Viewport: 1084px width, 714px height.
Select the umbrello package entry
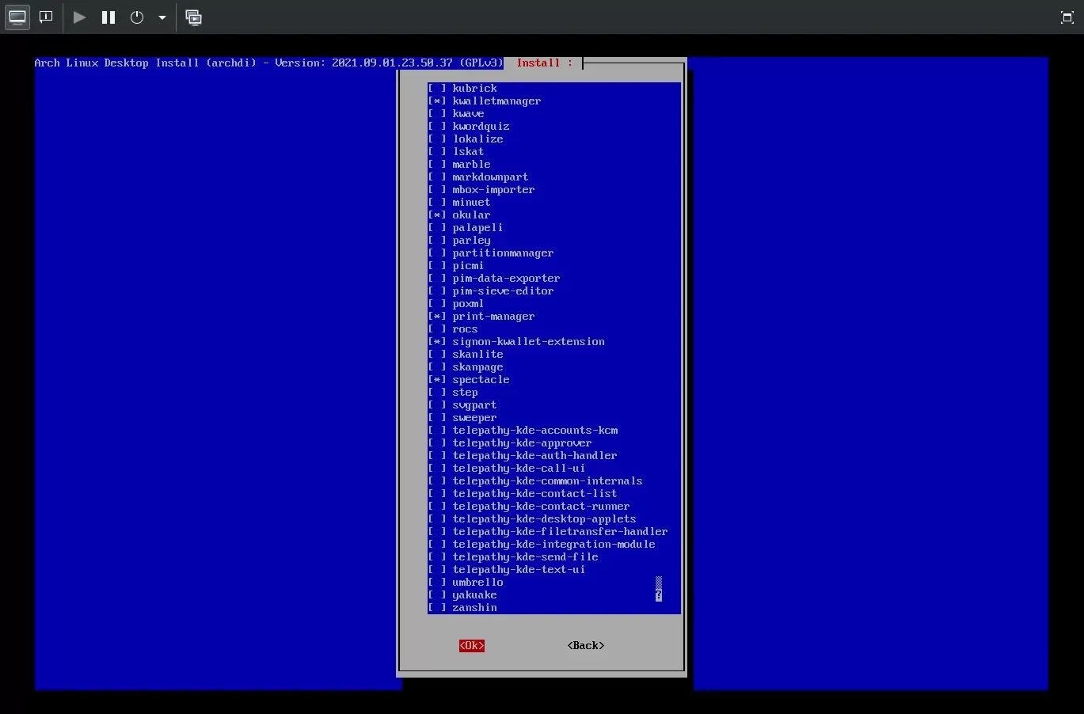pos(477,583)
